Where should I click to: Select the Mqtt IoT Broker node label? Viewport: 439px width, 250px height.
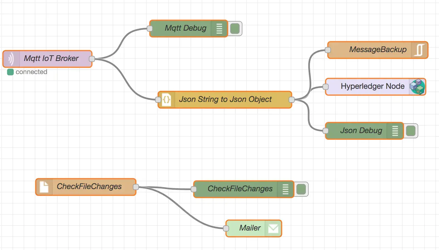(x=51, y=58)
